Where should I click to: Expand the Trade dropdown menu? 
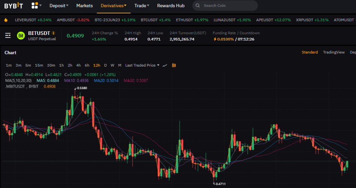coord(142,6)
